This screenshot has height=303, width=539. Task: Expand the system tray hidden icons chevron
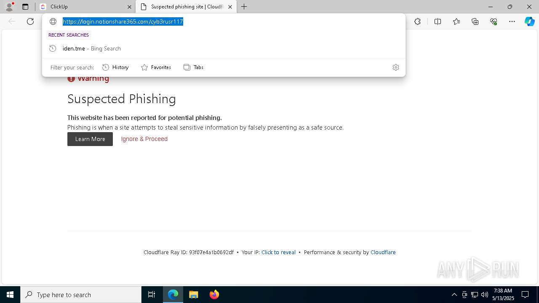(x=454, y=295)
